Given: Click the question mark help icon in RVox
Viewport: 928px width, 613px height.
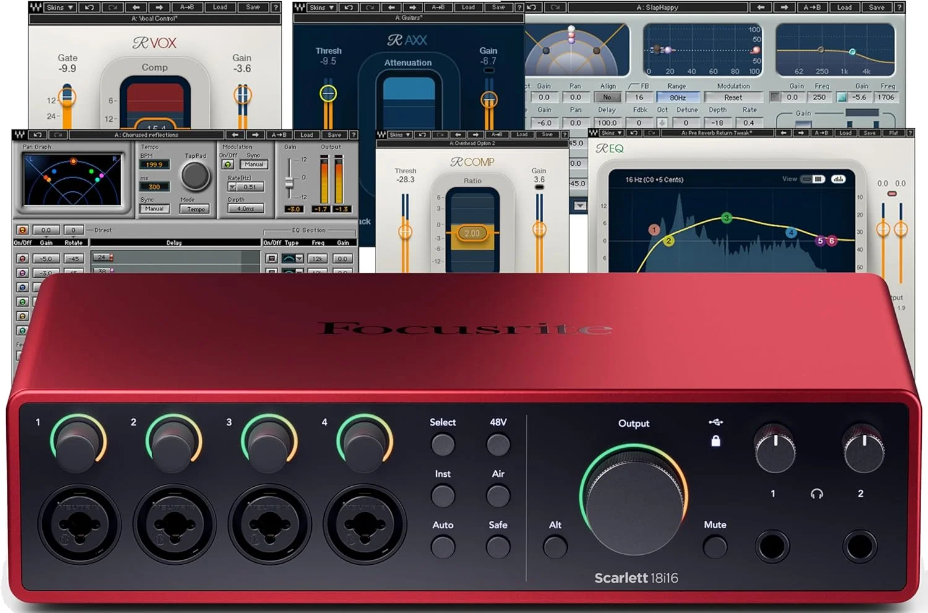Looking at the screenshot, I should (276, 7).
